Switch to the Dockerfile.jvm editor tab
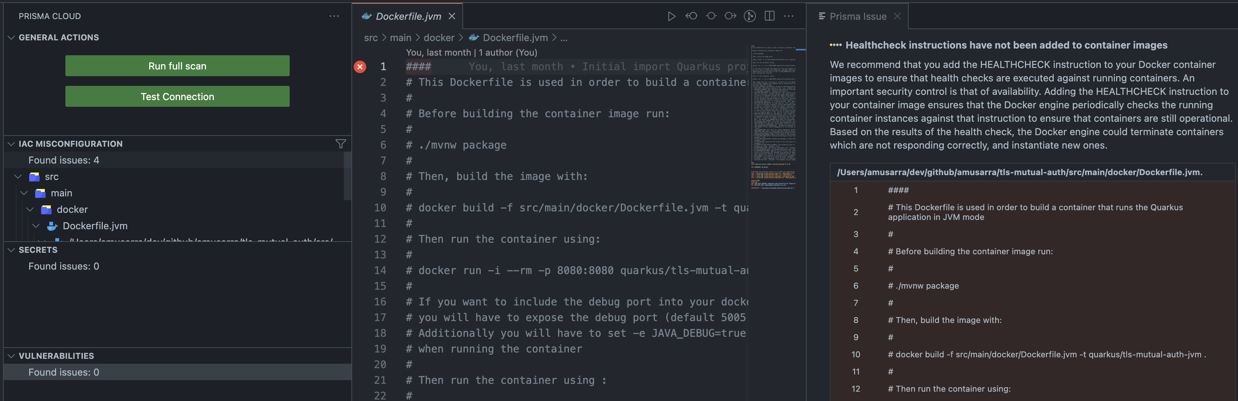The width and height of the screenshot is (1238, 401). pyautogui.click(x=408, y=16)
